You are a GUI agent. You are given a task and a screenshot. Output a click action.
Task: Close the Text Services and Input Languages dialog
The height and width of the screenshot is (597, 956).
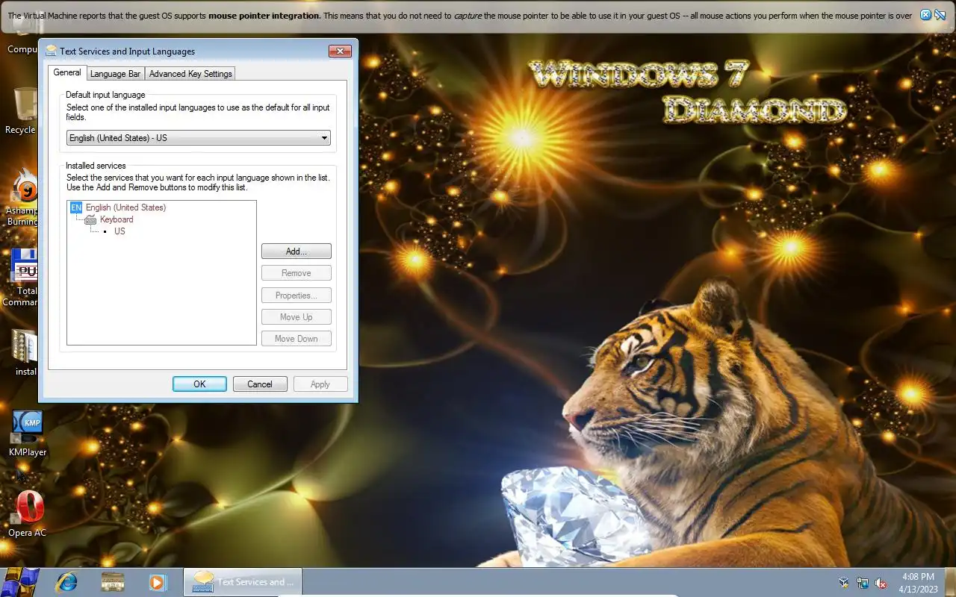[340, 51]
